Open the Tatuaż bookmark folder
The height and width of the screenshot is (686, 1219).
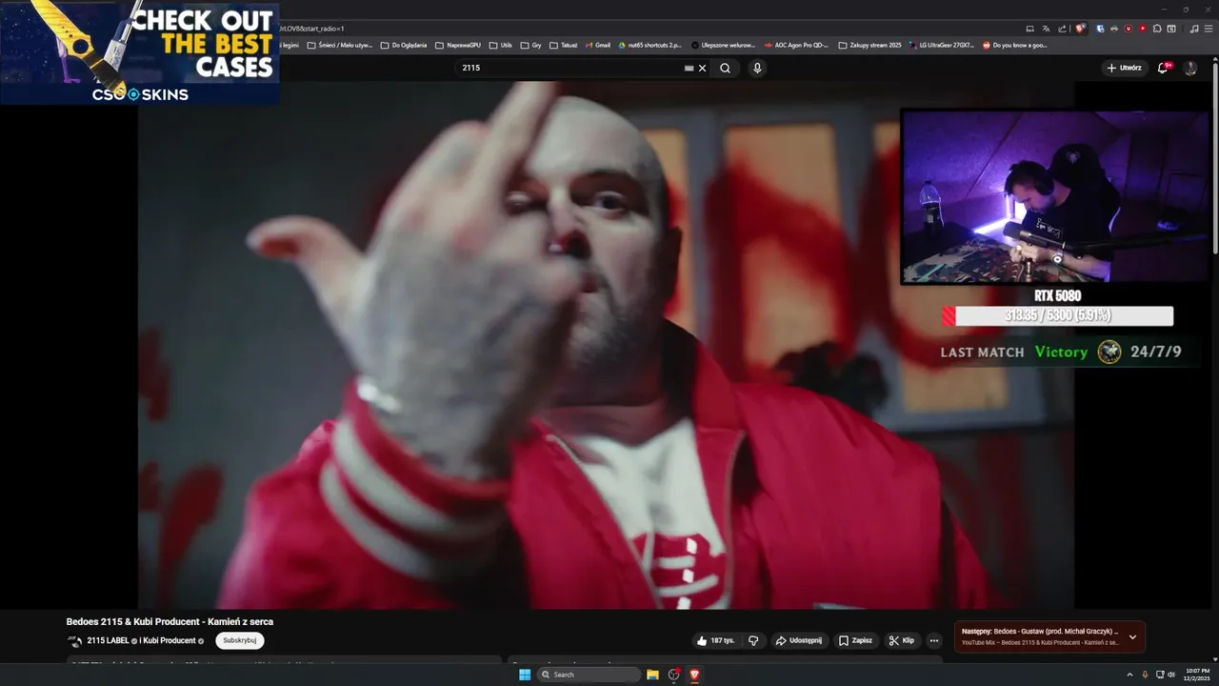(x=563, y=45)
